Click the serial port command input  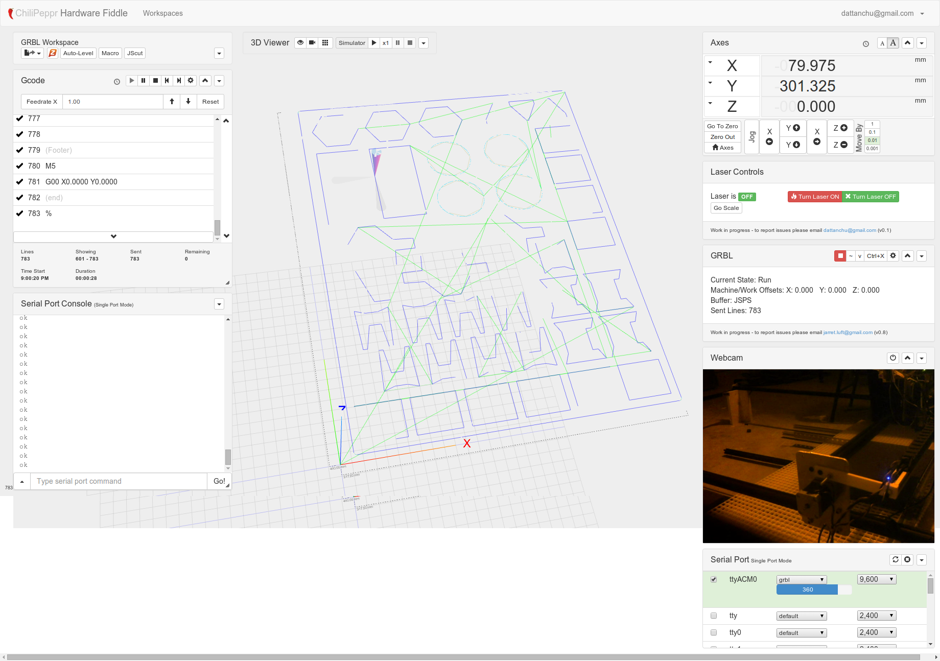pyautogui.click(x=119, y=481)
